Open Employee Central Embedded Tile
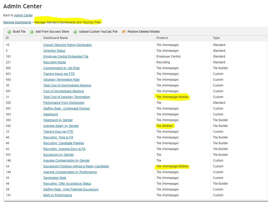 (x=66, y=57)
